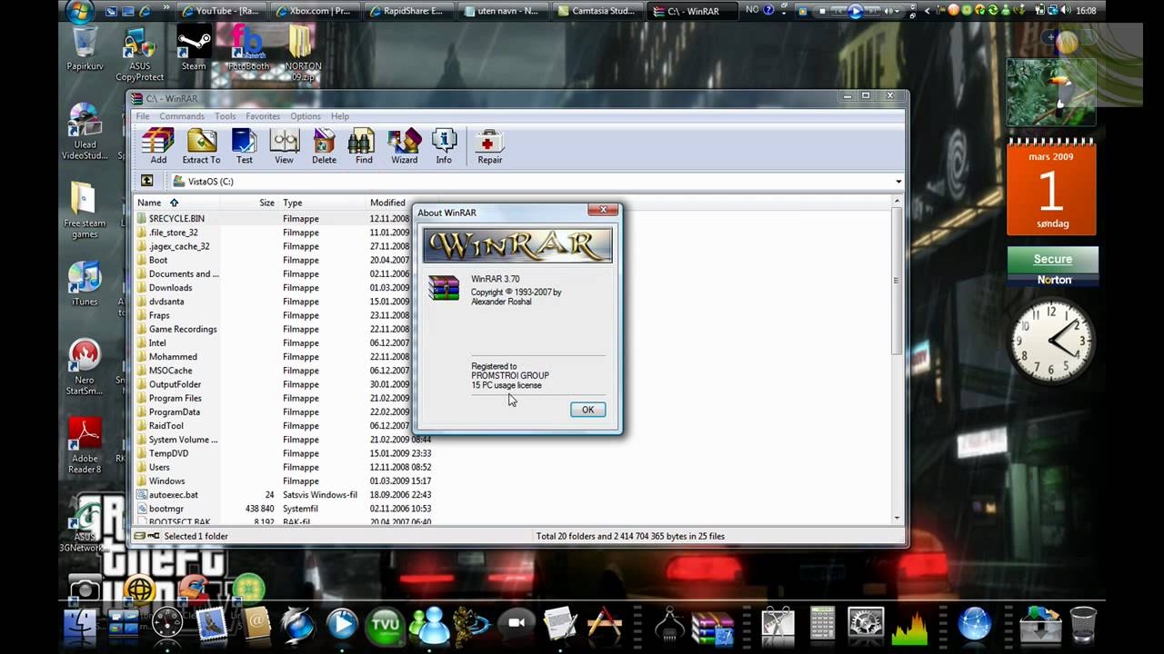The width and height of the screenshot is (1164, 654).
Task: Switch to YouTube taskbar window
Action: pyautogui.click(x=221, y=11)
